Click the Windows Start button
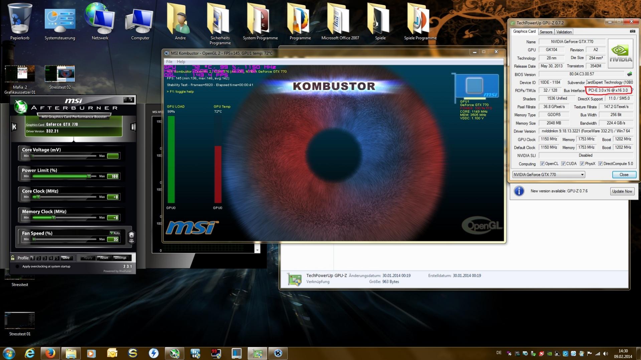This screenshot has height=360, width=641. (x=9, y=353)
